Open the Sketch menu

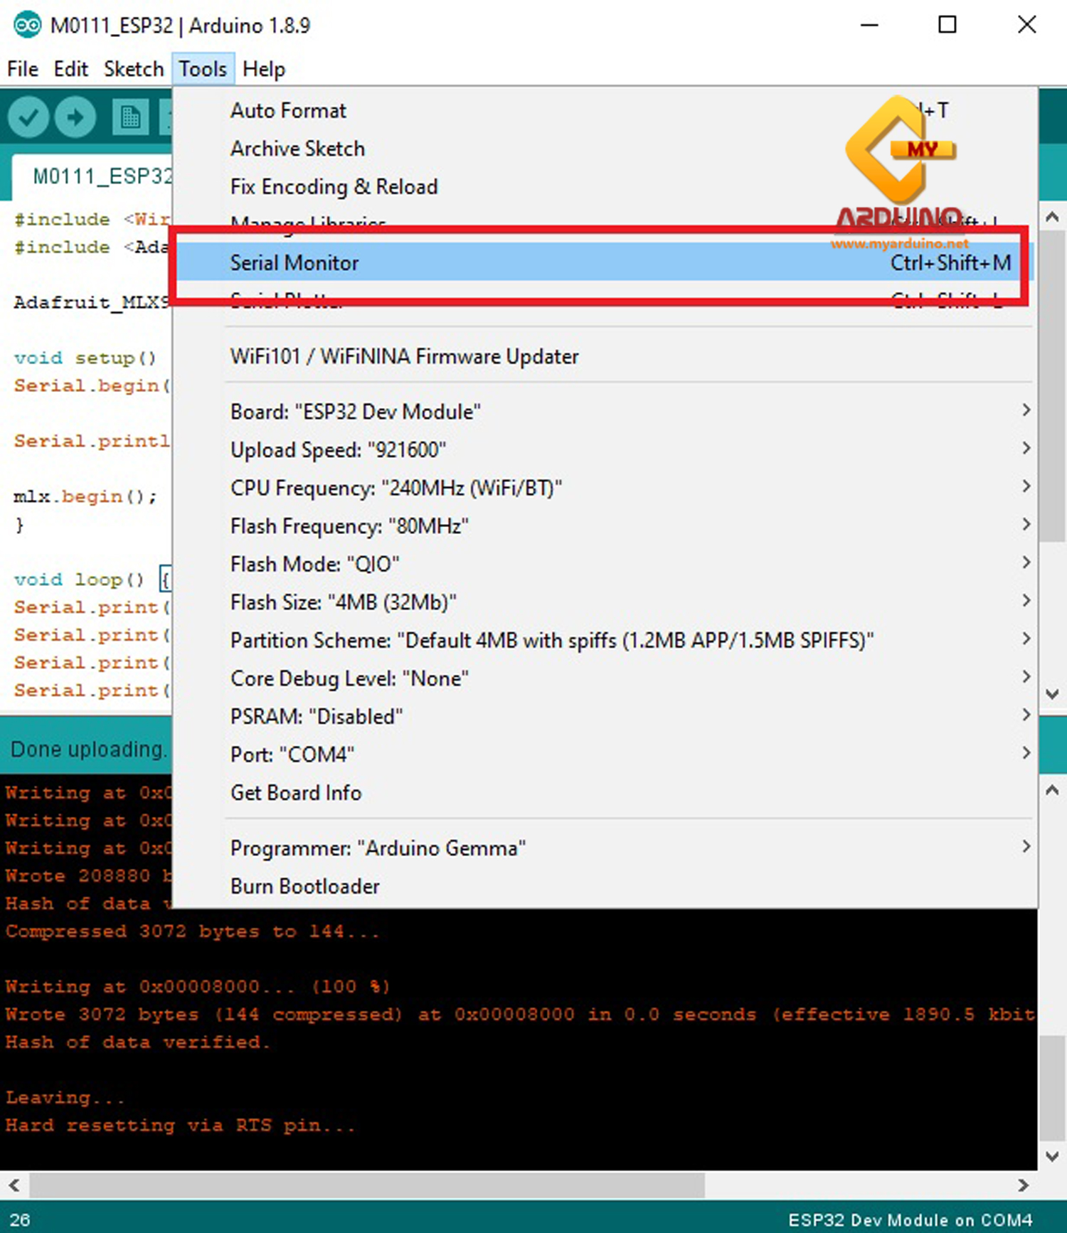click(134, 69)
